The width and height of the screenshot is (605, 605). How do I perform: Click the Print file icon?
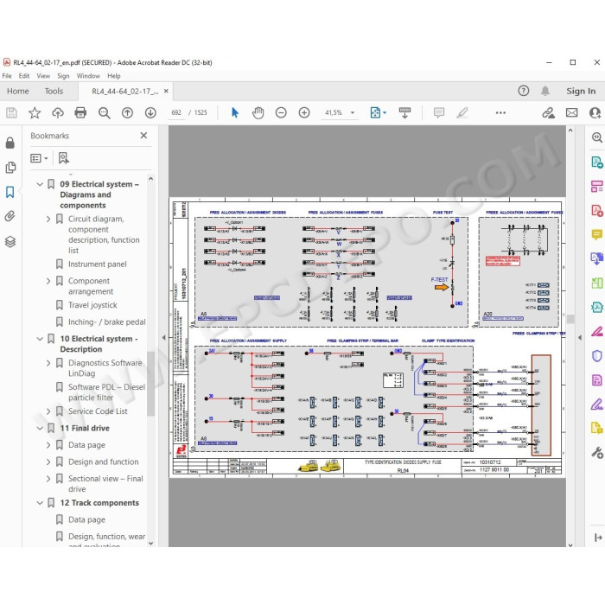80,112
